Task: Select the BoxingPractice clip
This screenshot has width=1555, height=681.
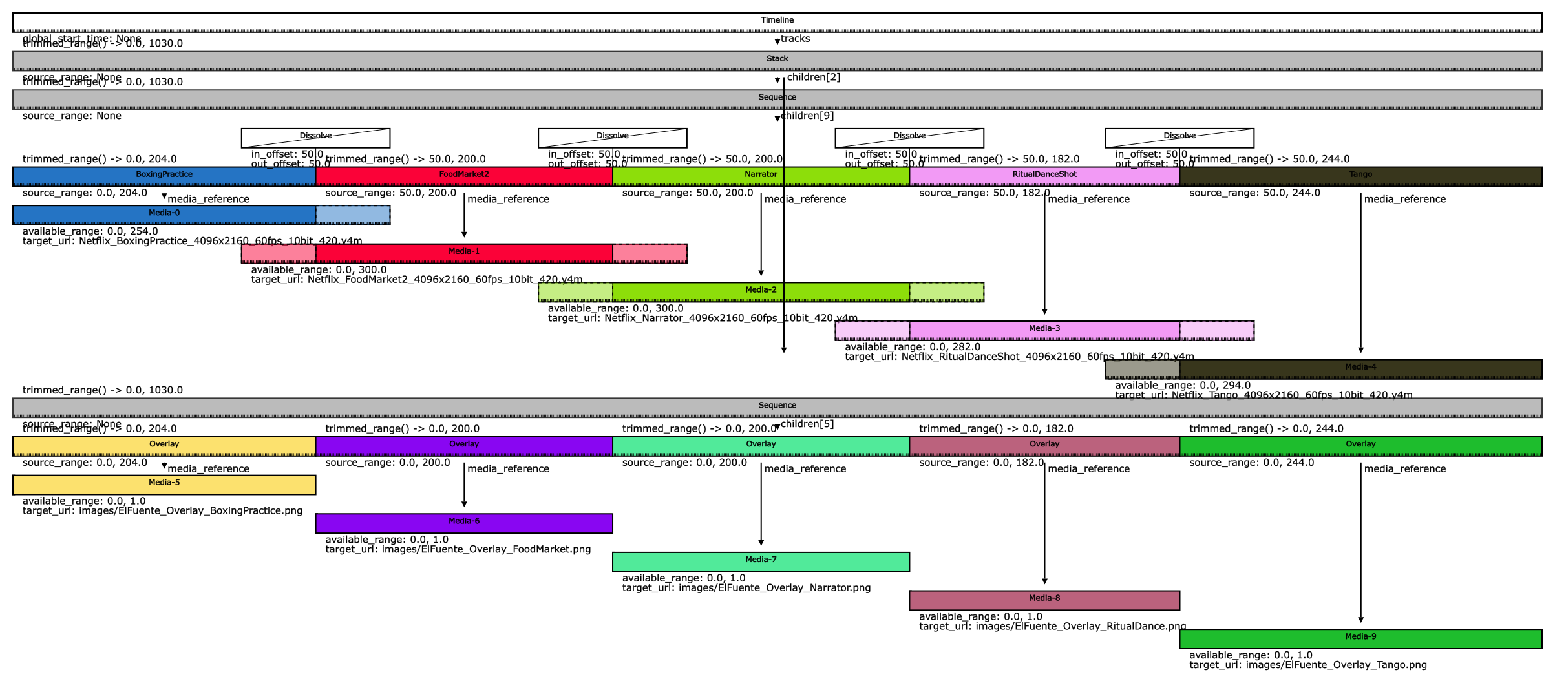Action: point(164,176)
